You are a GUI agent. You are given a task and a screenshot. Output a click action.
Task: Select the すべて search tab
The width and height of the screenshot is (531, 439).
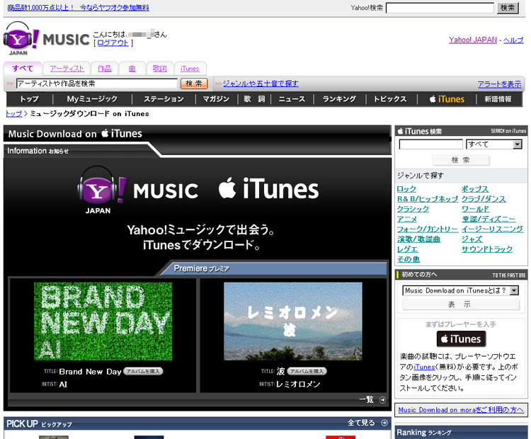pyautogui.click(x=23, y=69)
